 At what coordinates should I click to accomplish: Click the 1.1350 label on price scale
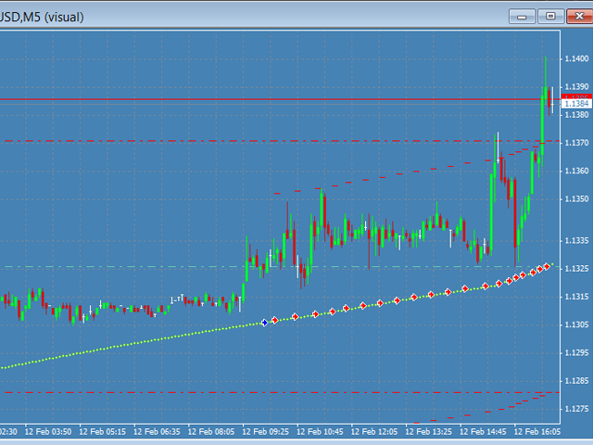coord(575,199)
